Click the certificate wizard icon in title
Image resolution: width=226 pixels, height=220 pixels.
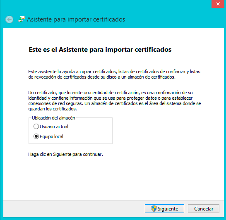[x=22, y=19]
